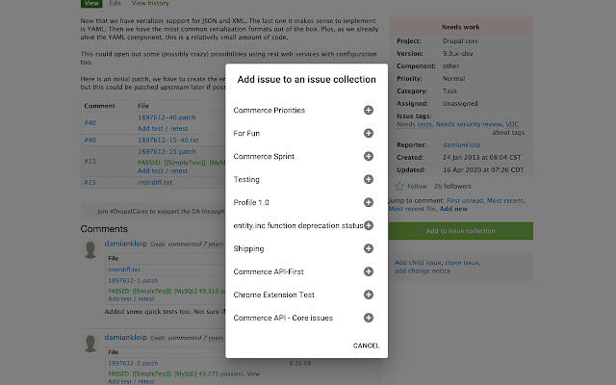Open damiankloip name on second comment
The width and height of the screenshot is (616, 385).
click(x=126, y=338)
